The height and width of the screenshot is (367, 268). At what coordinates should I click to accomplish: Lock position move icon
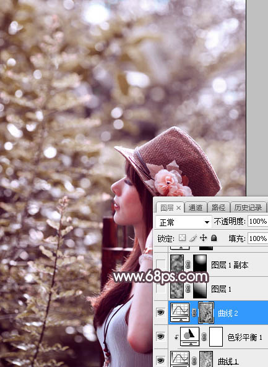point(203,238)
